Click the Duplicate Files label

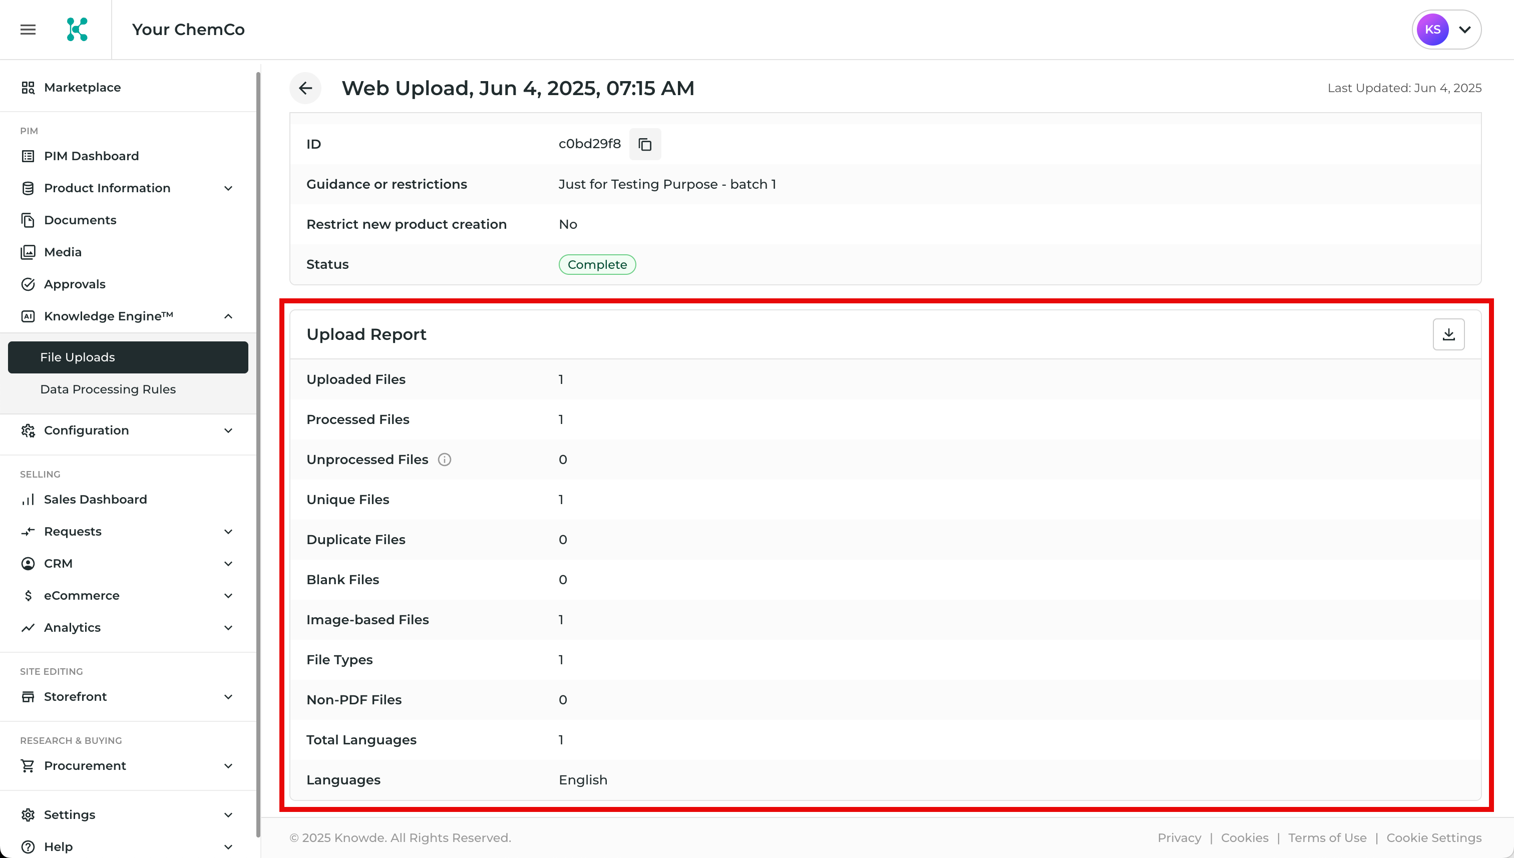tap(355, 540)
